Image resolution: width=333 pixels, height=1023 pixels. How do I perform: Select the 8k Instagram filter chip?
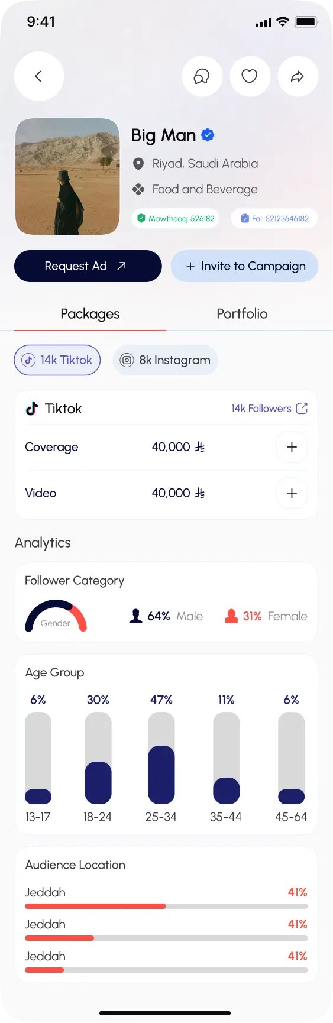coord(166,360)
